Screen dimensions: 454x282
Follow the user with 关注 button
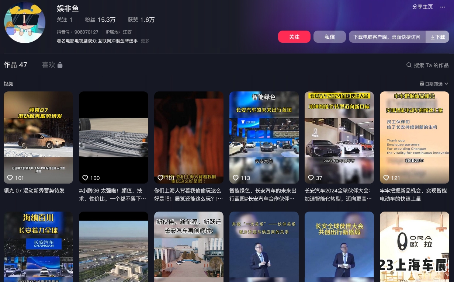(x=294, y=37)
